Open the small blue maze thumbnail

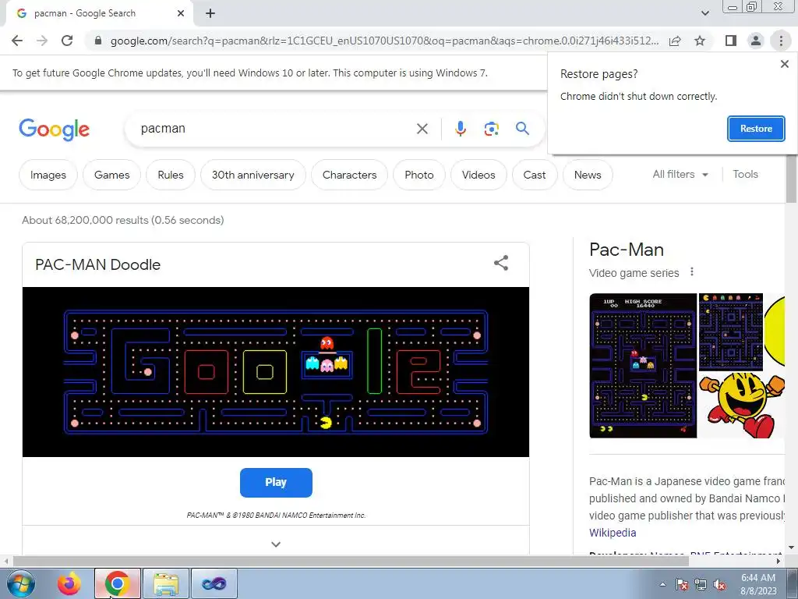730,331
